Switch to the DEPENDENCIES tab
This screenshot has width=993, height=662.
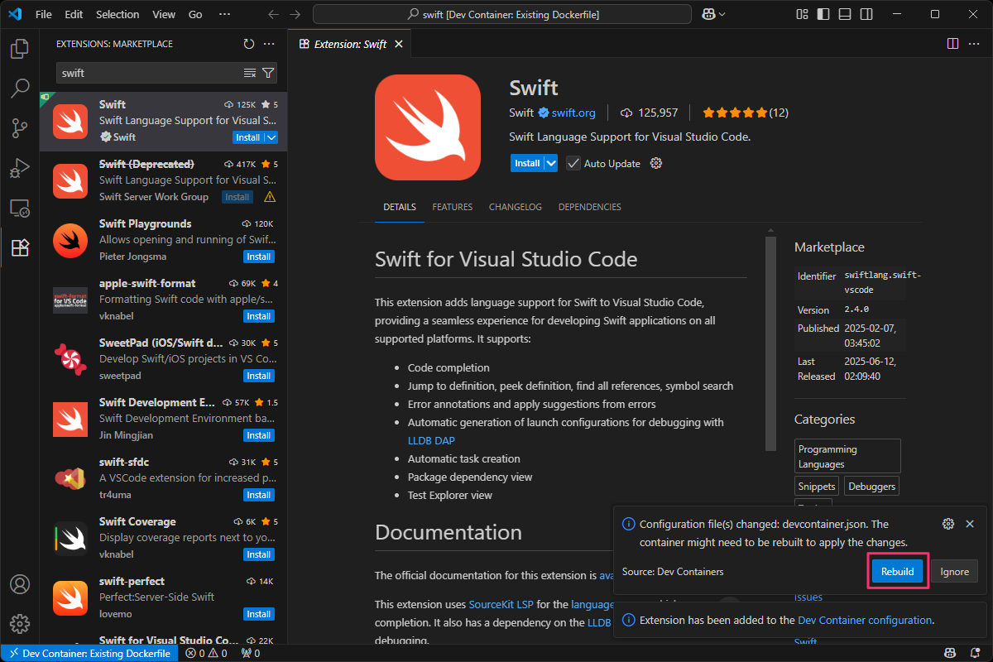[590, 207]
